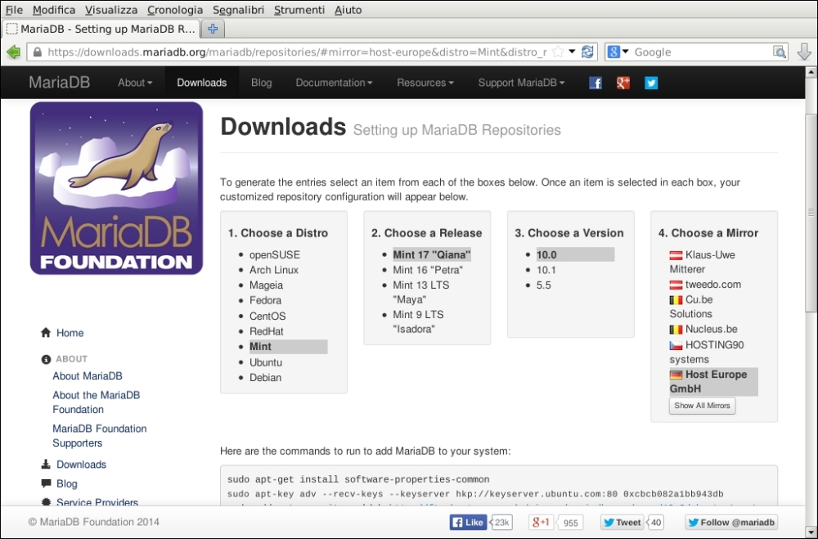Click the padlock site identity icon
This screenshot has width=818, height=539.
[x=37, y=52]
